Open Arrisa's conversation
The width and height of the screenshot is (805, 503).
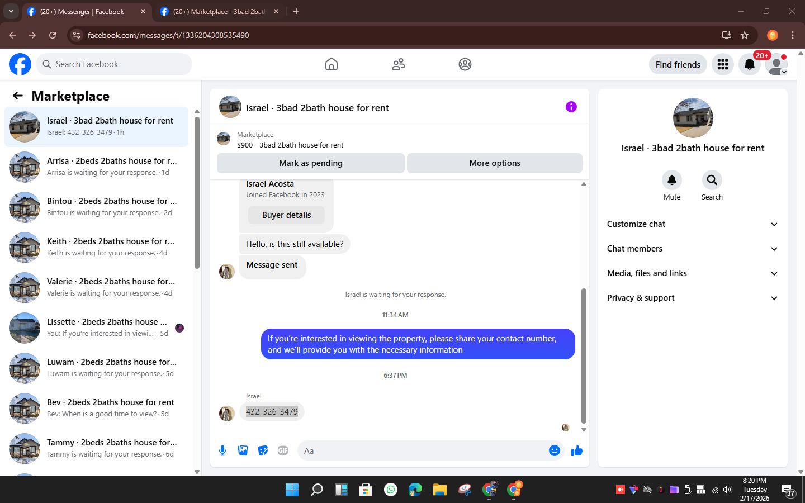point(97,167)
